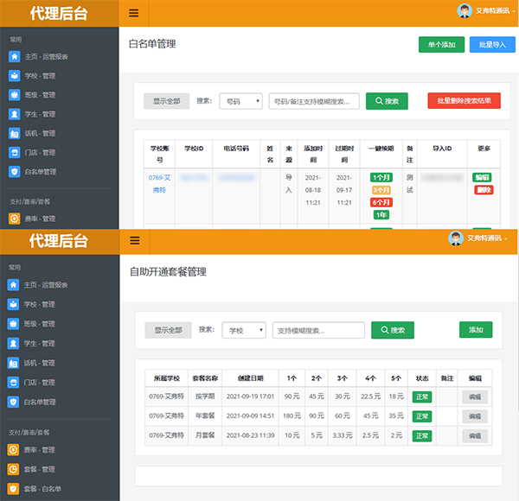The width and height of the screenshot is (519, 501).
Task: Click the blue 批量导入 button
Action: pyautogui.click(x=491, y=45)
